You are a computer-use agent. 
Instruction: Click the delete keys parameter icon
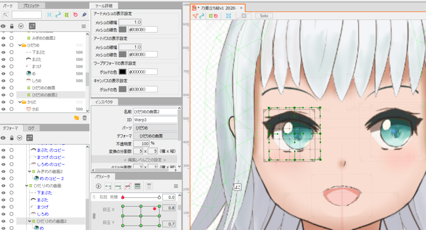pyautogui.click(x=128, y=186)
